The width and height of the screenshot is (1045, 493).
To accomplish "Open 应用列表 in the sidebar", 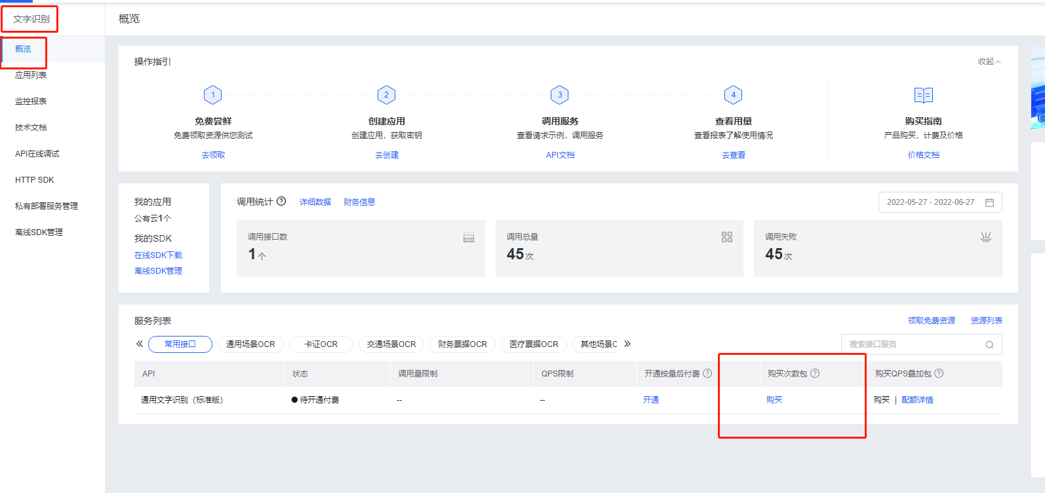I will click(x=31, y=75).
